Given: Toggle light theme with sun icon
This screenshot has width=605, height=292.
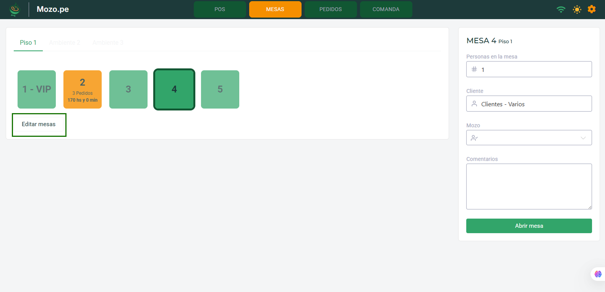Looking at the screenshot, I should (x=577, y=10).
